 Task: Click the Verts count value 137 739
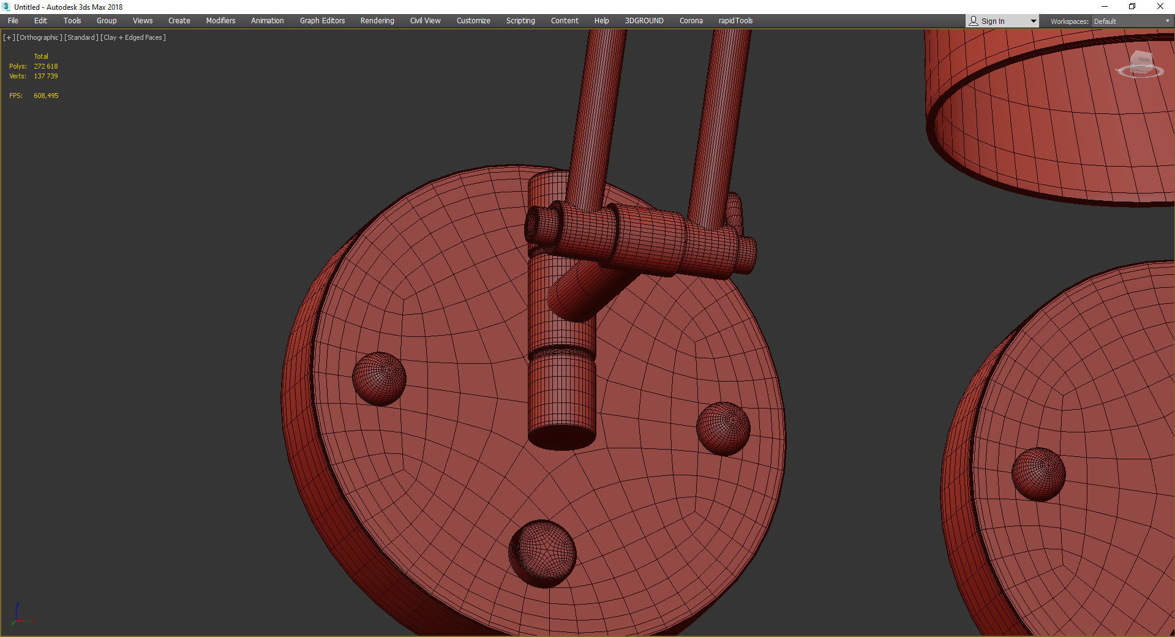coord(46,76)
